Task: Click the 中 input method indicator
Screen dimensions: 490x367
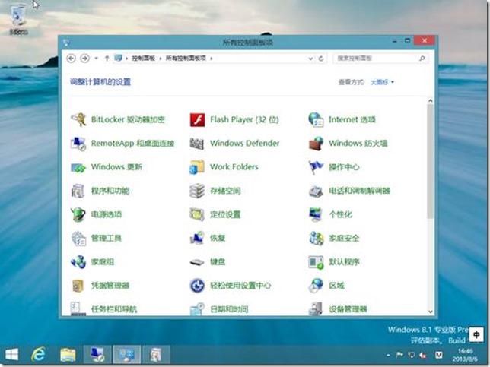Action: click(476, 335)
